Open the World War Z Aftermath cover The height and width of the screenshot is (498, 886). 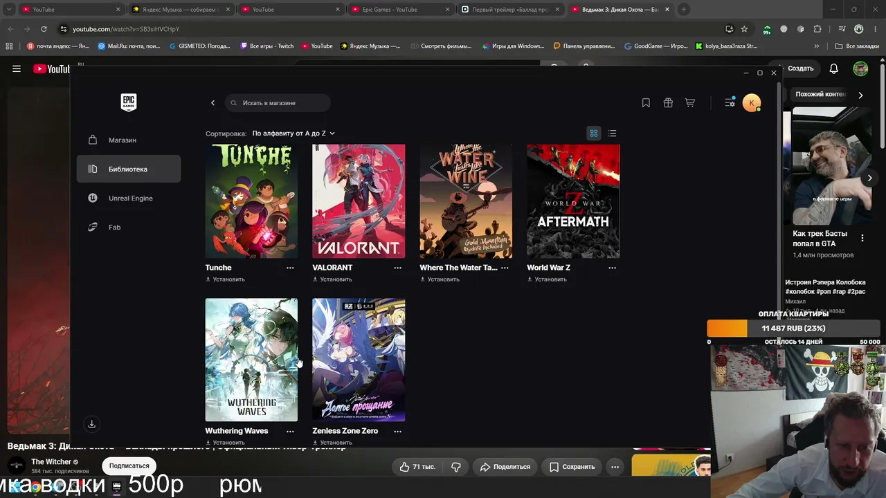(x=573, y=201)
